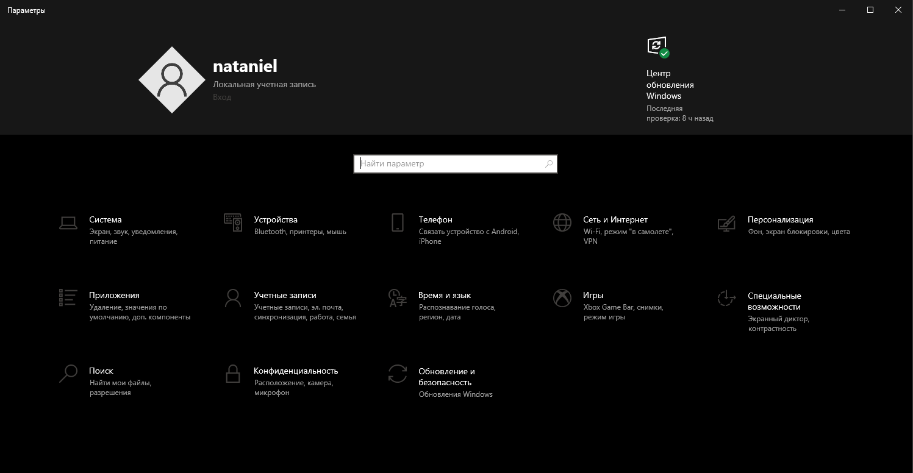Viewport: 913px width, 473px height.
Task: Open the Поиск settings title
Action: tap(101, 371)
